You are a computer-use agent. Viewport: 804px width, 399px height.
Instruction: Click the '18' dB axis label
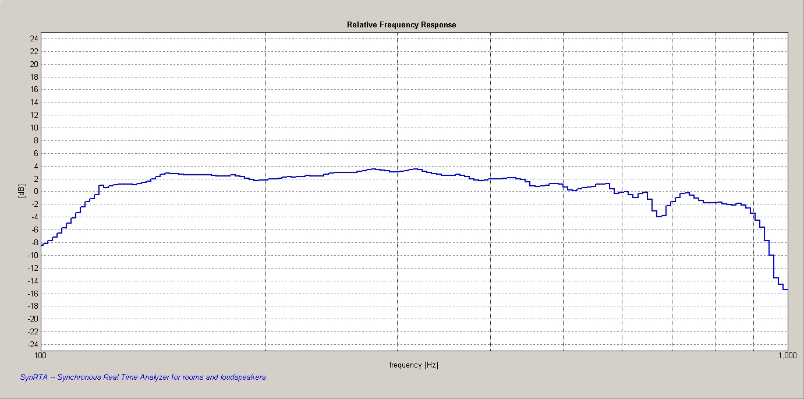click(x=34, y=77)
